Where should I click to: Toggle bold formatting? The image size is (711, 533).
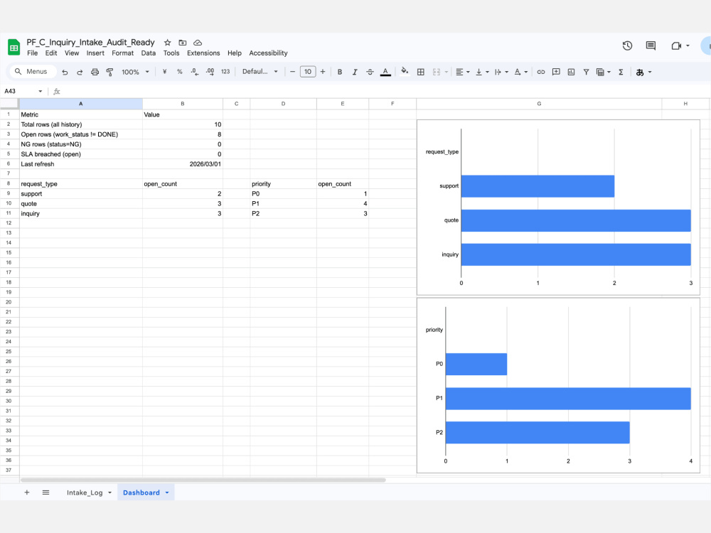click(340, 72)
